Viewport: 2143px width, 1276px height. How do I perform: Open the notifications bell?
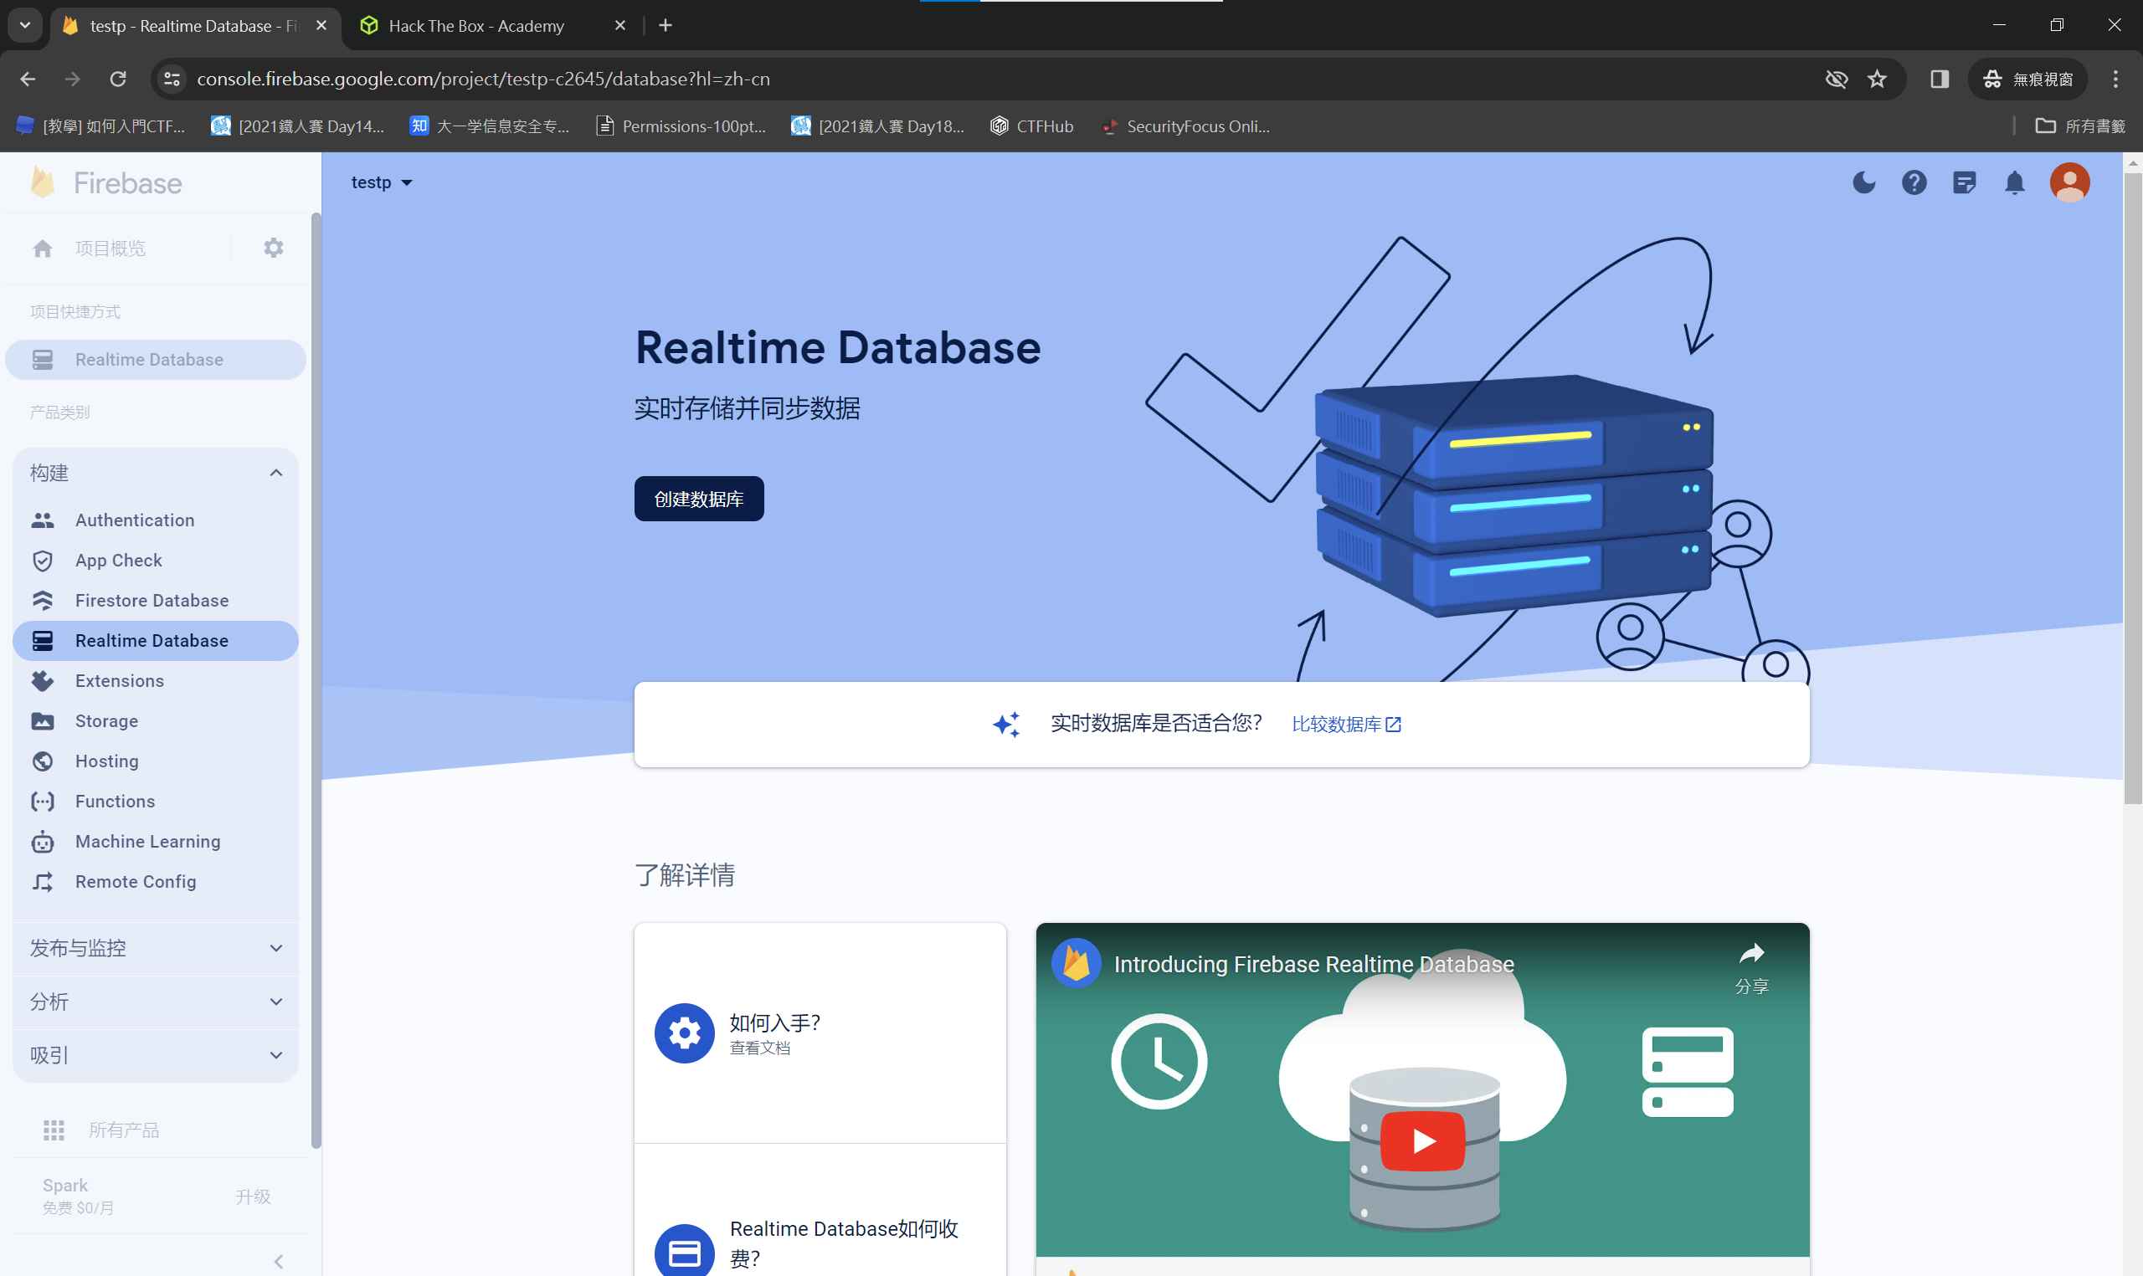[x=2015, y=182]
